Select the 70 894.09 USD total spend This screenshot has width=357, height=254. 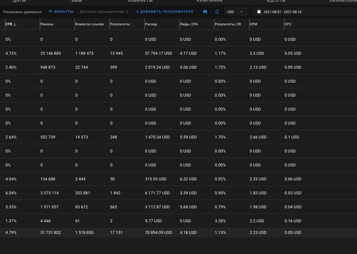click(158, 232)
